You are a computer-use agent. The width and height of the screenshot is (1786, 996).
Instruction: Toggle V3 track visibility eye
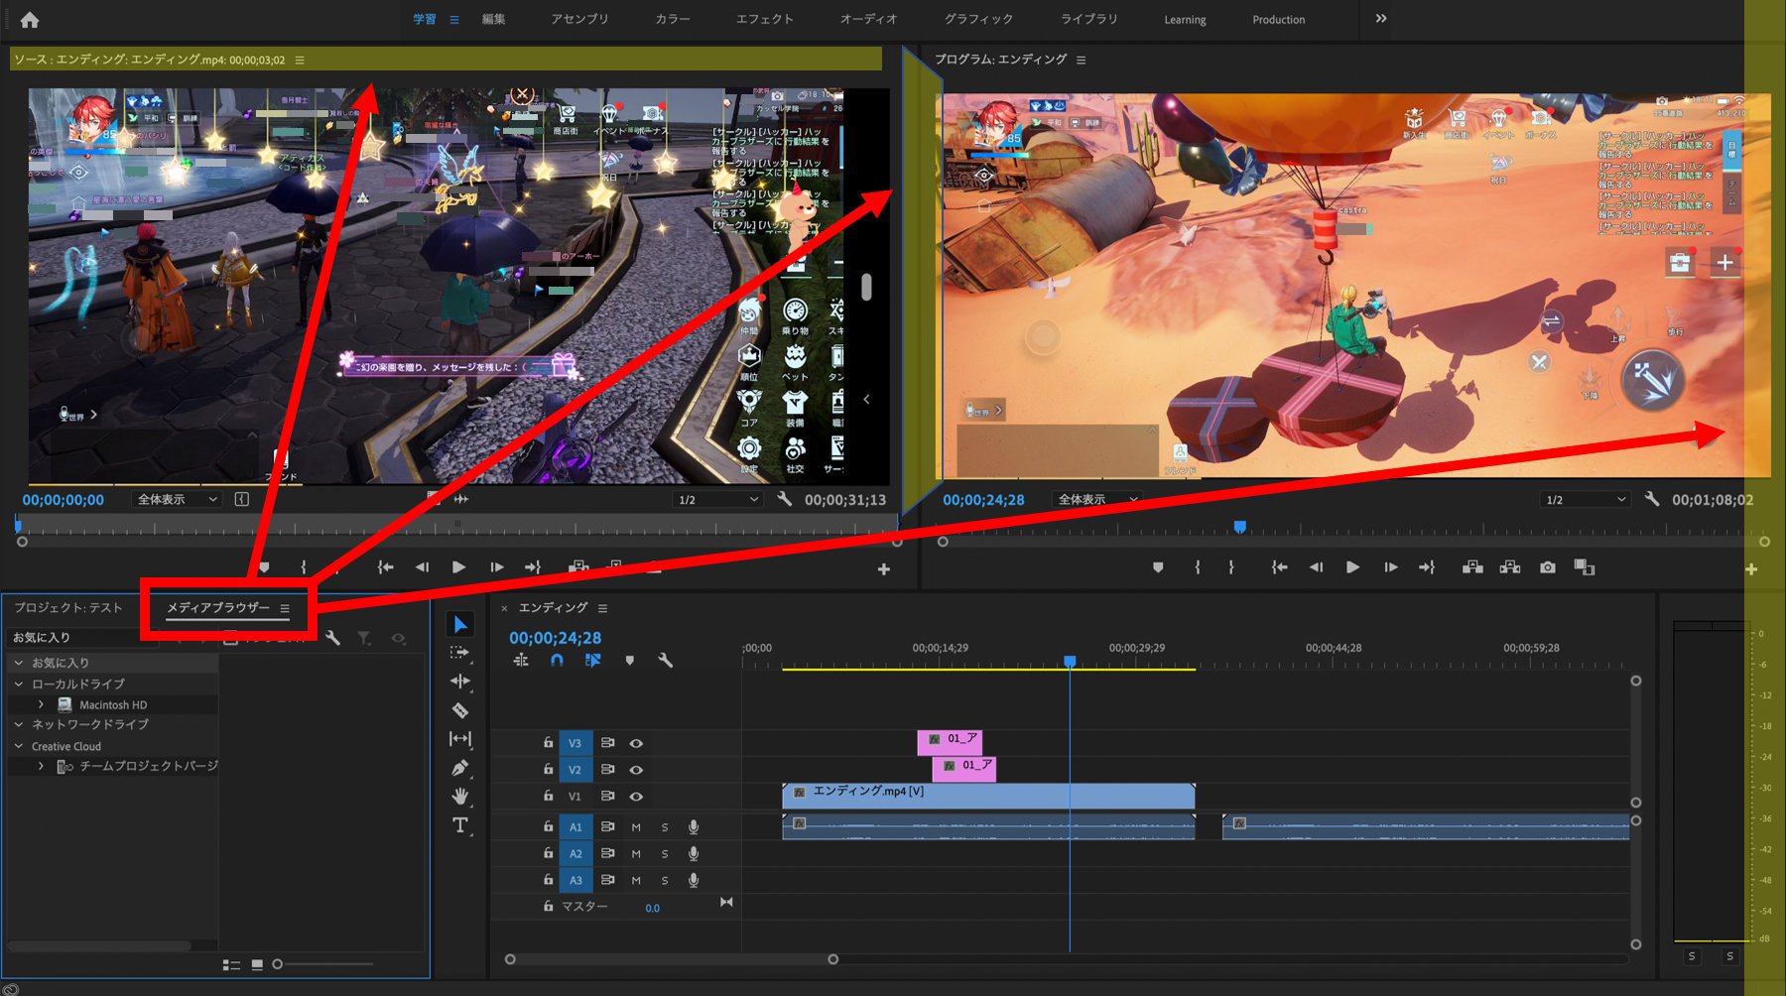tap(636, 743)
